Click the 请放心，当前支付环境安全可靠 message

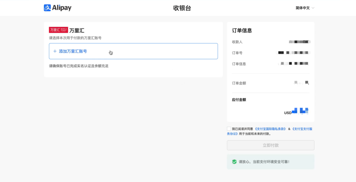[x=264, y=162]
